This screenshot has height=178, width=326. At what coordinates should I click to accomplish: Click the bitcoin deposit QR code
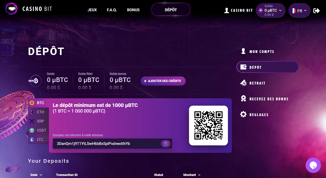tap(208, 126)
